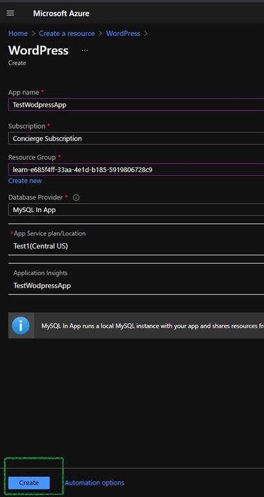Click the blue info banner icon
The image size is (264, 497).
(21, 326)
